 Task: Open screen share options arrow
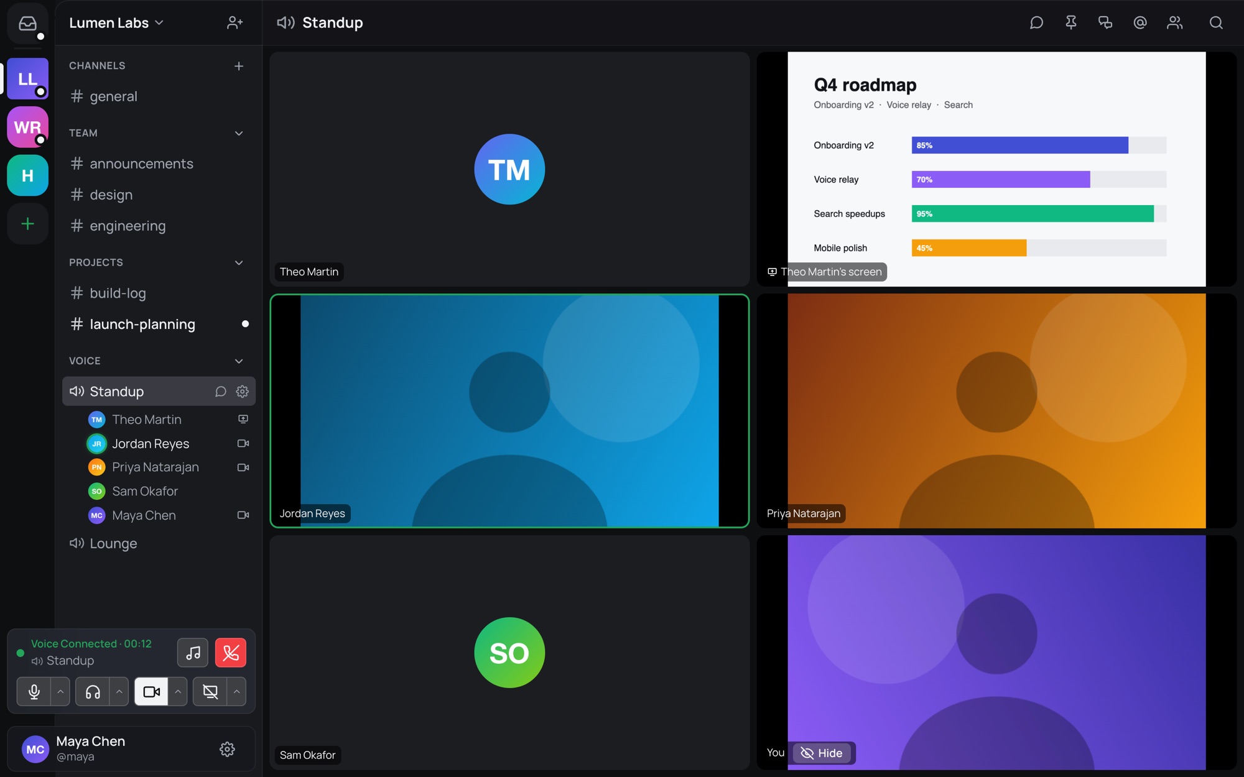[236, 692]
